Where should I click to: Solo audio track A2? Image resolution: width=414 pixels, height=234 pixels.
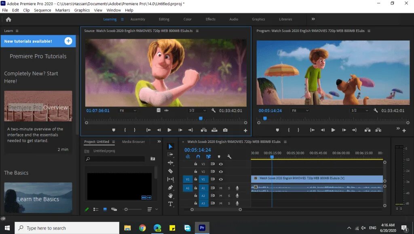(x=229, y=196)
